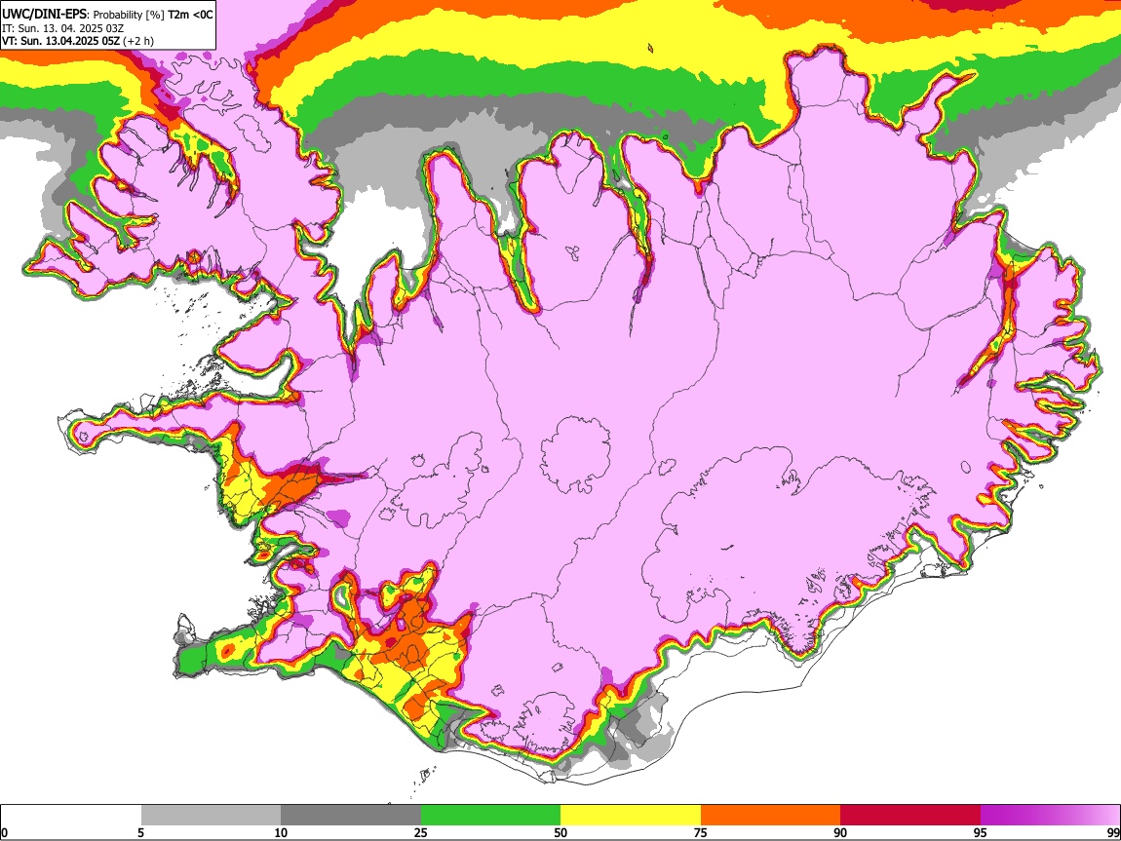This screenshot has height=841, width=1121.
Task: Click the legend label 10
Action: pyautogui.click(x=281, y=833)
